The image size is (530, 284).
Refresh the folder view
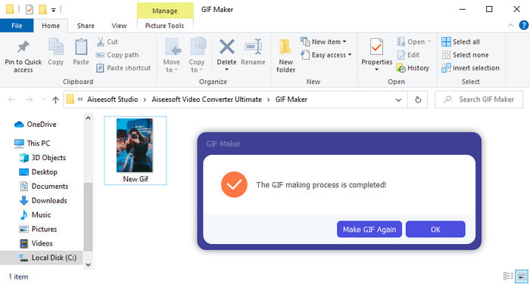tap(418, 100)
